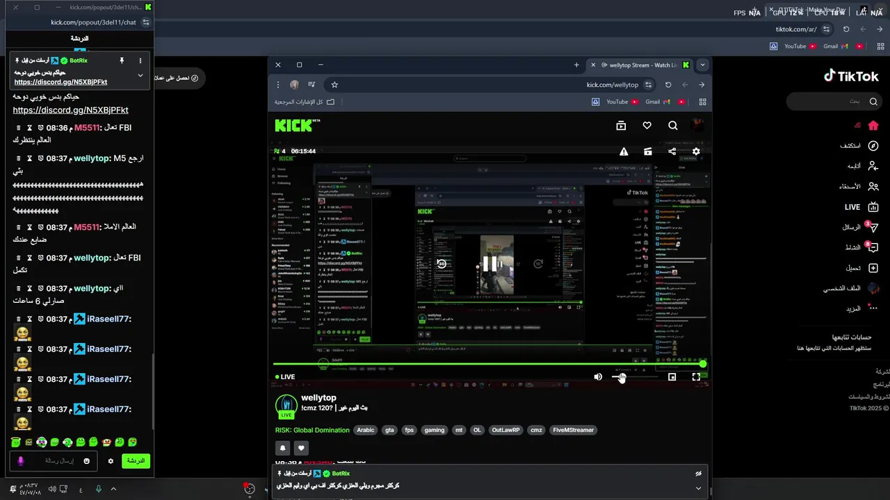890x500 pixels.
Task: Mute the stream with the volume icon
Action: 598,377
